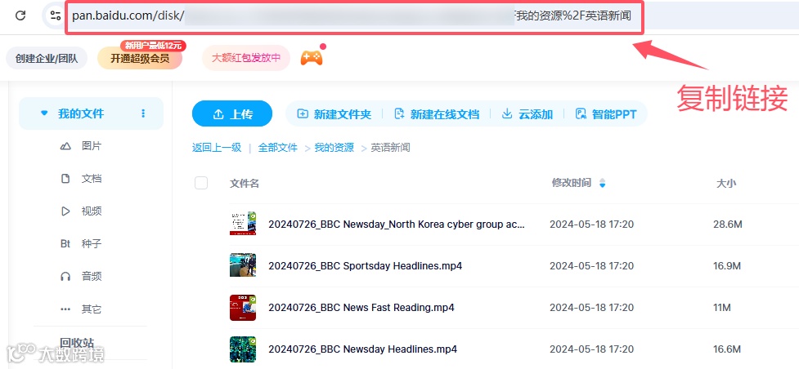Open site information icon in the address bar

click(55, 16)
